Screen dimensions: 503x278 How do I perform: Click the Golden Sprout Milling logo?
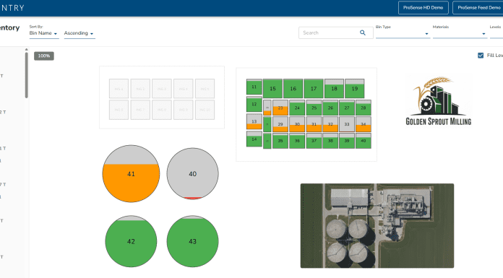(438, 100)
